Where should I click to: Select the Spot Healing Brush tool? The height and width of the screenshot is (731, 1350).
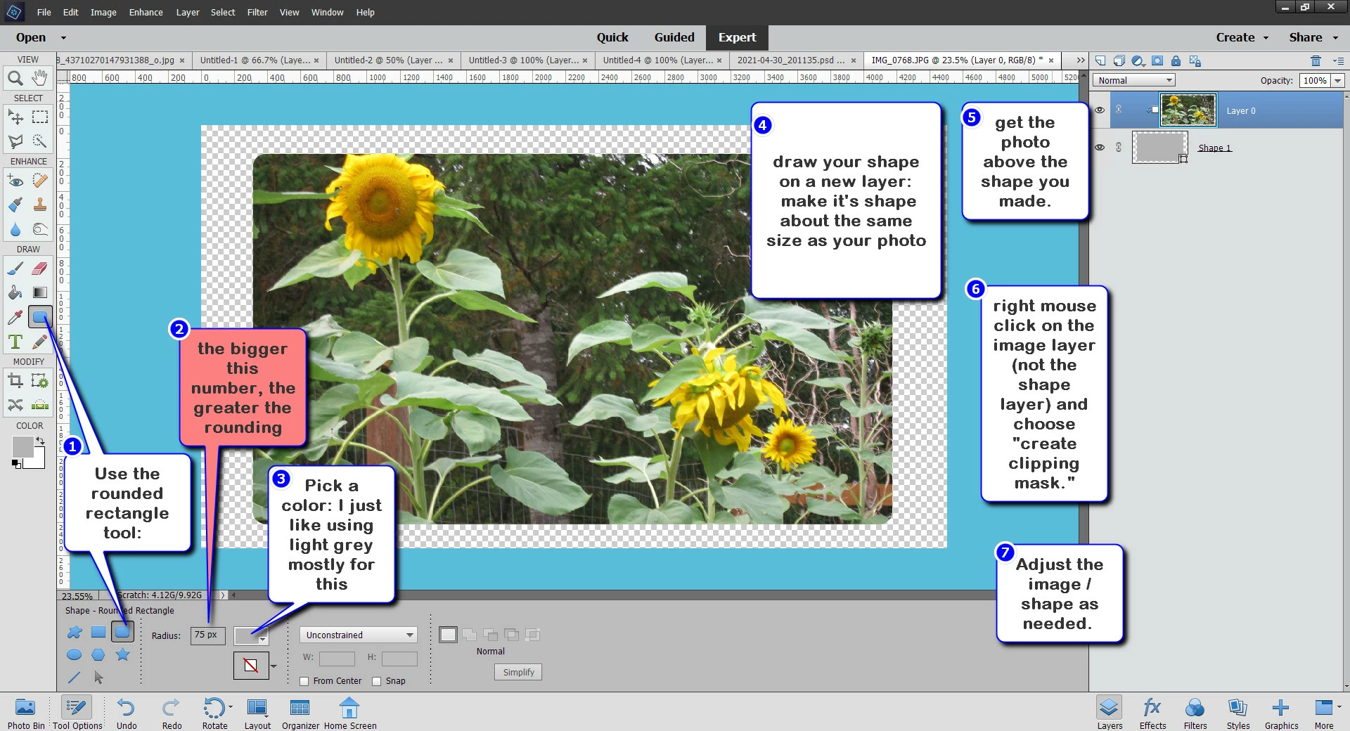click(40, 181)
